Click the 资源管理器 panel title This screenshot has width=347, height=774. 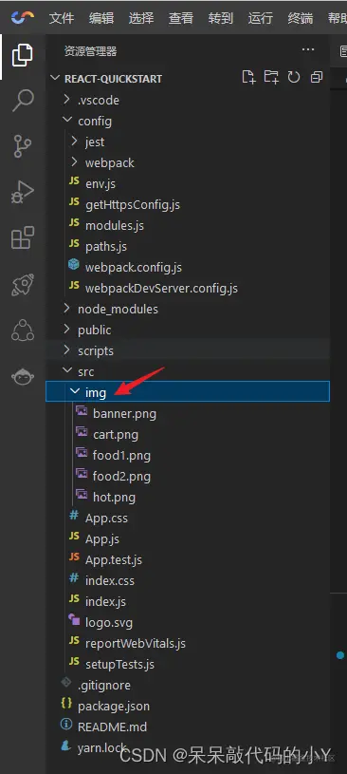pos(91,51)
